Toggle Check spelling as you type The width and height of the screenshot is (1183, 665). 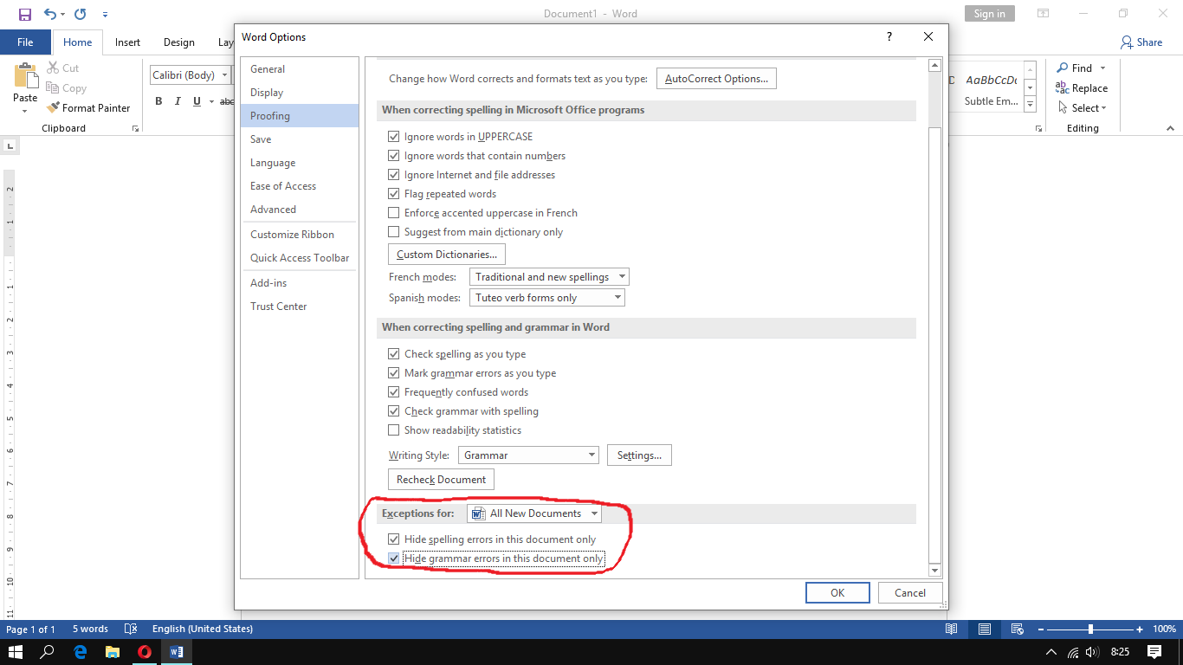(x=394, y=354)
